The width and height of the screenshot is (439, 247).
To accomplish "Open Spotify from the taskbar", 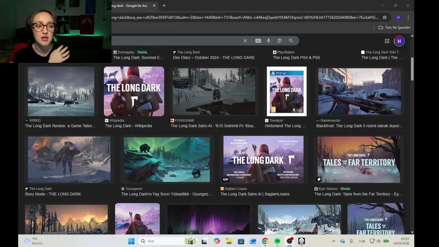I will click(x=277, y=241).
